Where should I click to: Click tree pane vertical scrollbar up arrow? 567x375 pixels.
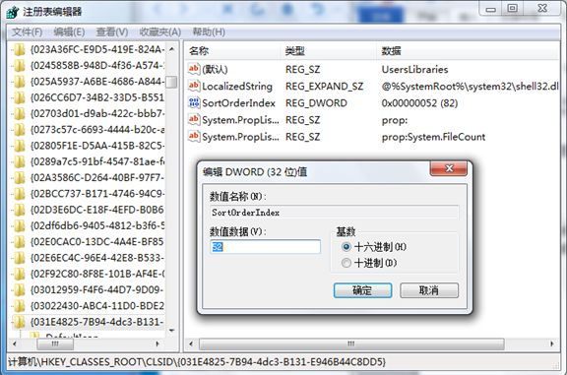tap(171, 49)
